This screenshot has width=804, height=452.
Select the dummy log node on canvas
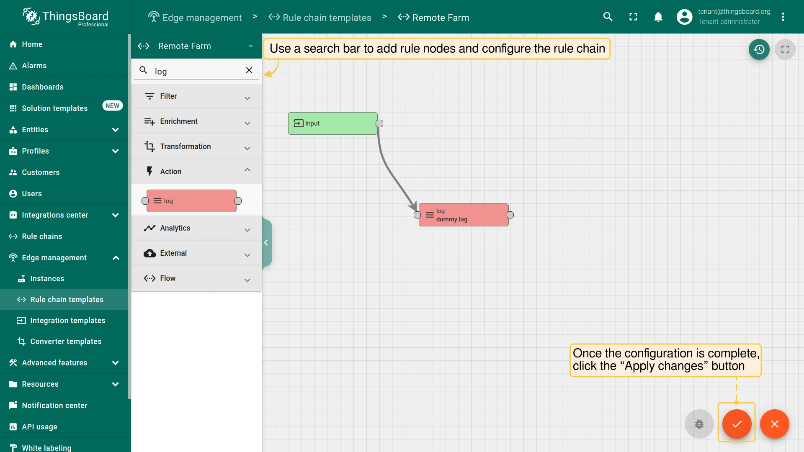(x=464, y=215)
